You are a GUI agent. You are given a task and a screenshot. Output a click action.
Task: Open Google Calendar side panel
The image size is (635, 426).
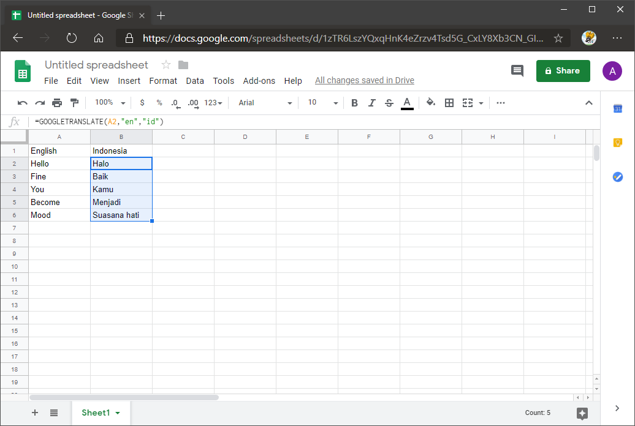(x=618, y=109)
